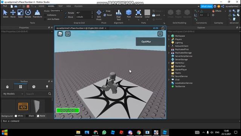Click the Toolbox search magnifier
The height and width of the screenshot is (136, 241).
50,94
